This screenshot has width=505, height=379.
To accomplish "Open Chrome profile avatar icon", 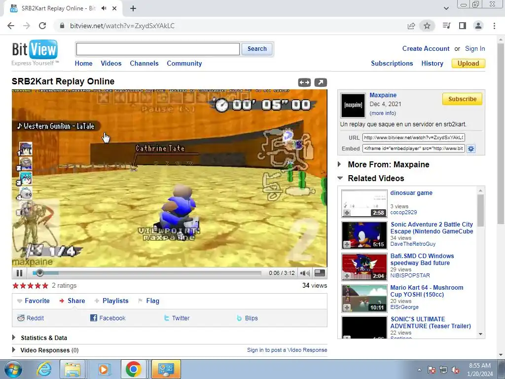I will (x=478, y=26).
